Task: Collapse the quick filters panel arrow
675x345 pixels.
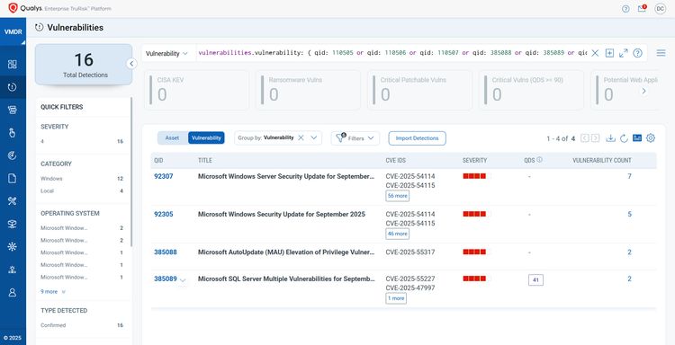Action: 131,64
